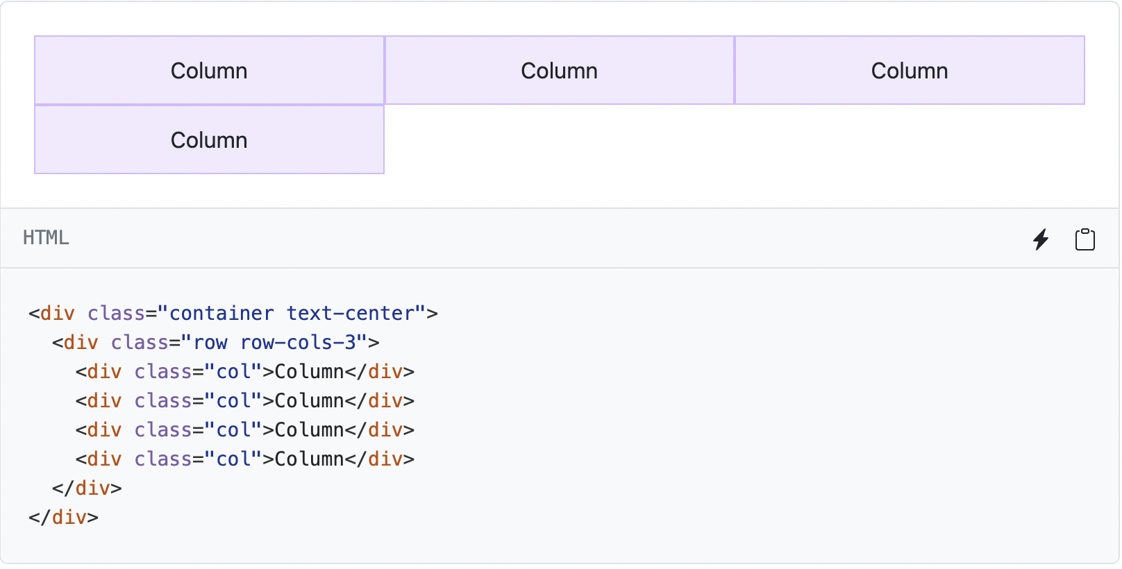Click the third col div code line
Viewport: 1122px width, 569px height.
(x=244, y=430)
